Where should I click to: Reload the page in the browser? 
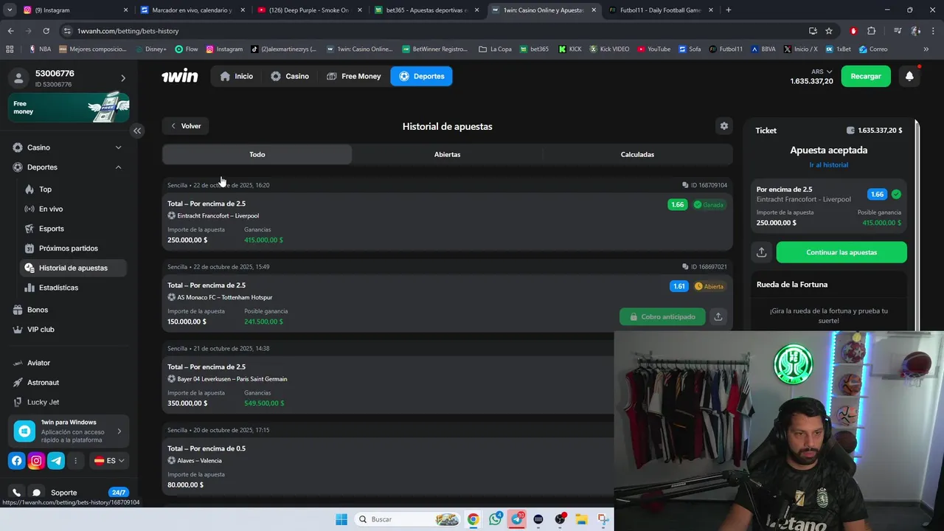[46, 31]
